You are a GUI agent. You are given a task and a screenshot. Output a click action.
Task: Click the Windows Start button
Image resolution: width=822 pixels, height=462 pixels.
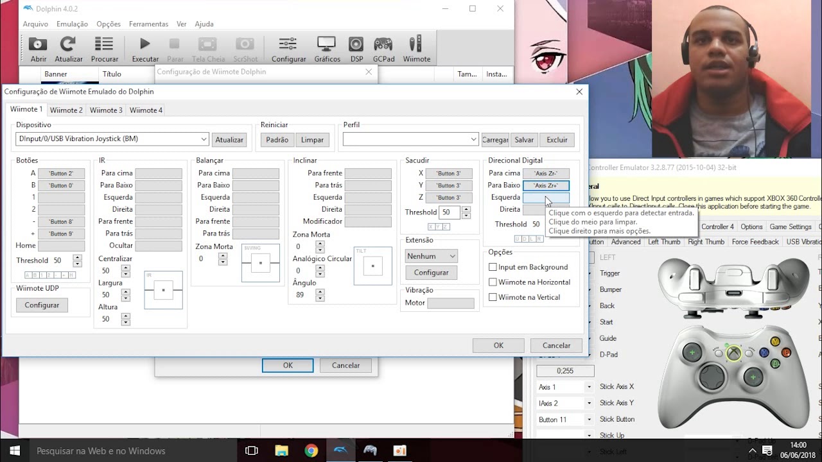pos(14,450)
